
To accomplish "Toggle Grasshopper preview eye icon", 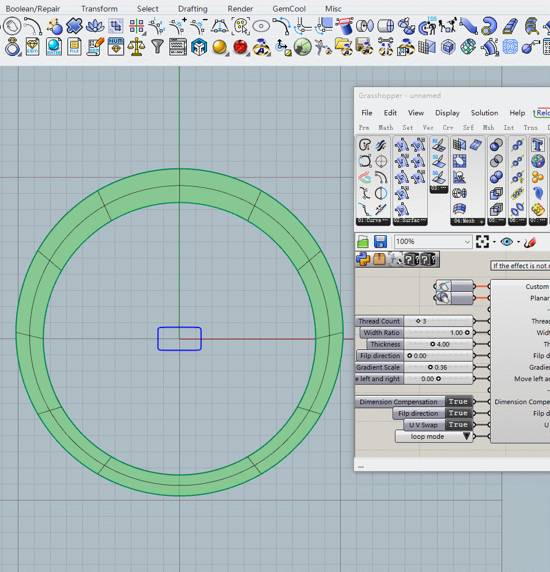I will [507, 242].
